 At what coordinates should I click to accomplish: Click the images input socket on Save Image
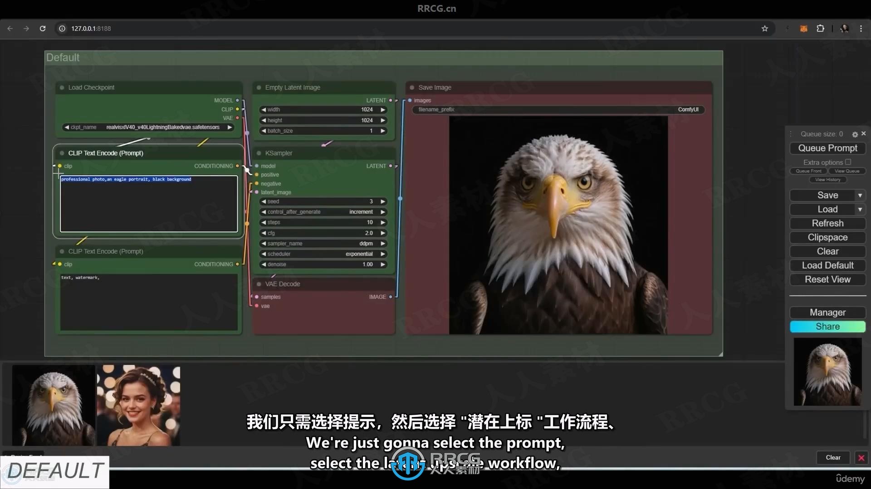[410, 101]
